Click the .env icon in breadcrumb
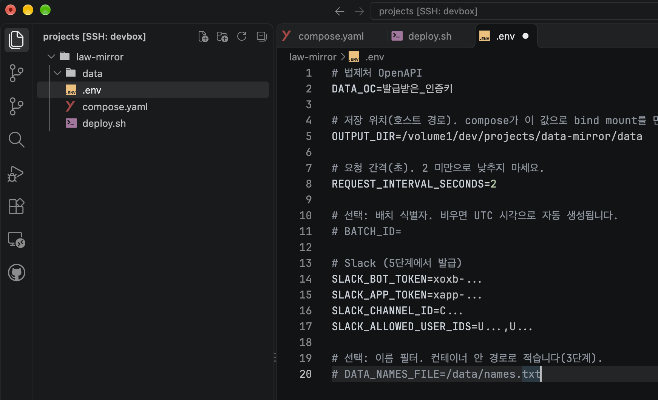This screenshot has height=400, width=658. click(354, 57)
